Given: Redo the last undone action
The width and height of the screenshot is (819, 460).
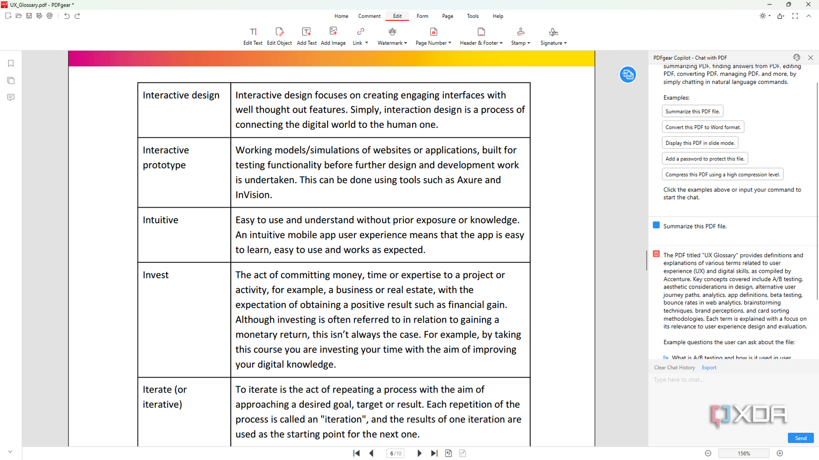Looking at the screenshot, I should click(77, 16).
